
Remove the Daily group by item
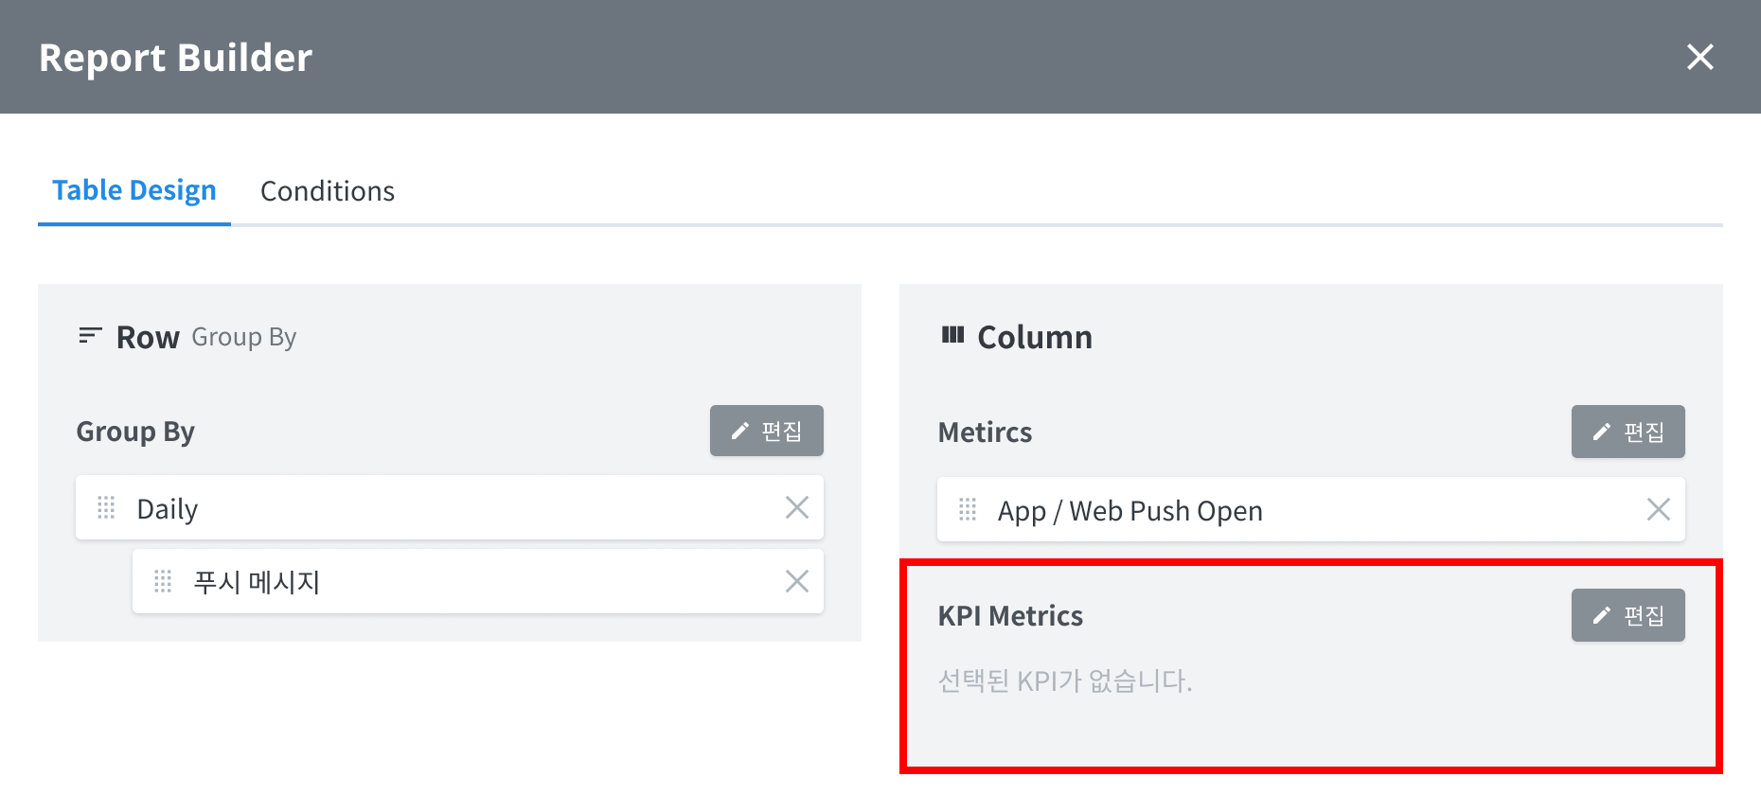pos(797,508)
